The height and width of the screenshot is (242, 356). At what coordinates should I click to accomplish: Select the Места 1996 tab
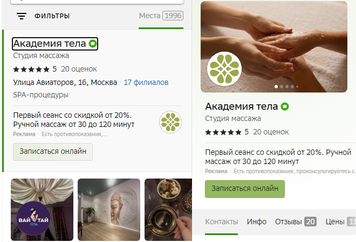[161, 16]
